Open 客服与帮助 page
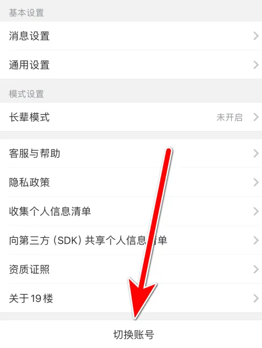 (x=131, y=153)
